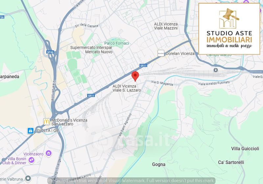Click the ALDI Vicenza Viale S. Lazzaro label
The width and height of the screenshot is (263, 184).
[x=127, y=88]
